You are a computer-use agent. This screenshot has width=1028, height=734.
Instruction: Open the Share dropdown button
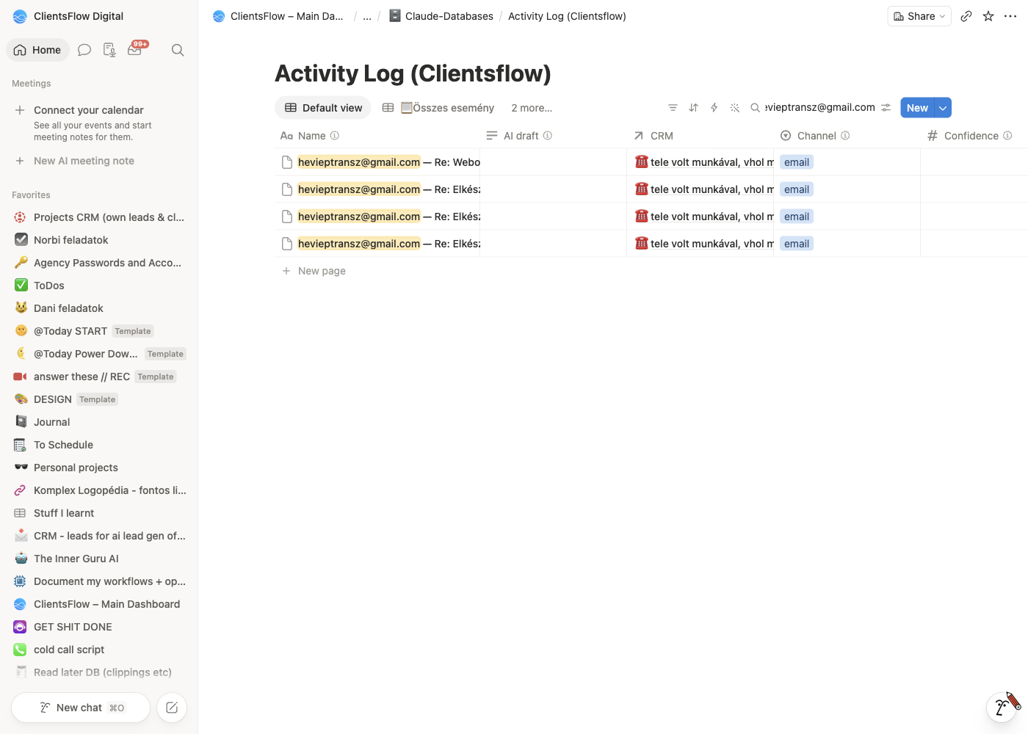919,16
